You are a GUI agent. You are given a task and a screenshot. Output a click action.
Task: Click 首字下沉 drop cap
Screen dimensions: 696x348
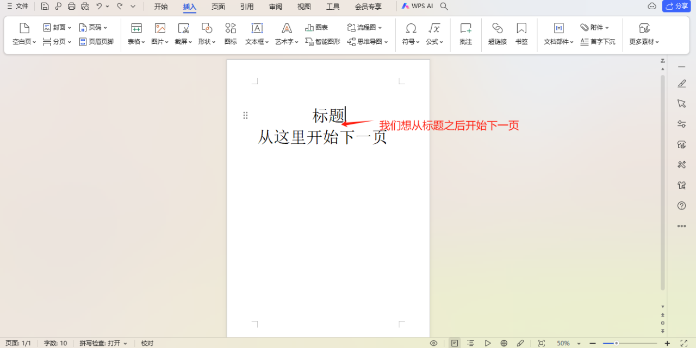(598, 41)
